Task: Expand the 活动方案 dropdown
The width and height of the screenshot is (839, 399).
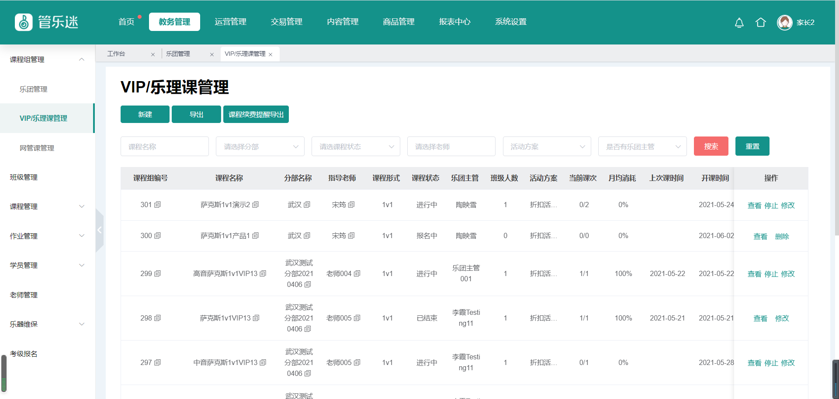Action: (x=547, y=147)
